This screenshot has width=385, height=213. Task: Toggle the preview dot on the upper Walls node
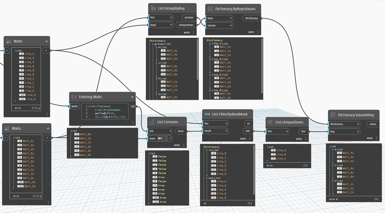click(47, 41)
